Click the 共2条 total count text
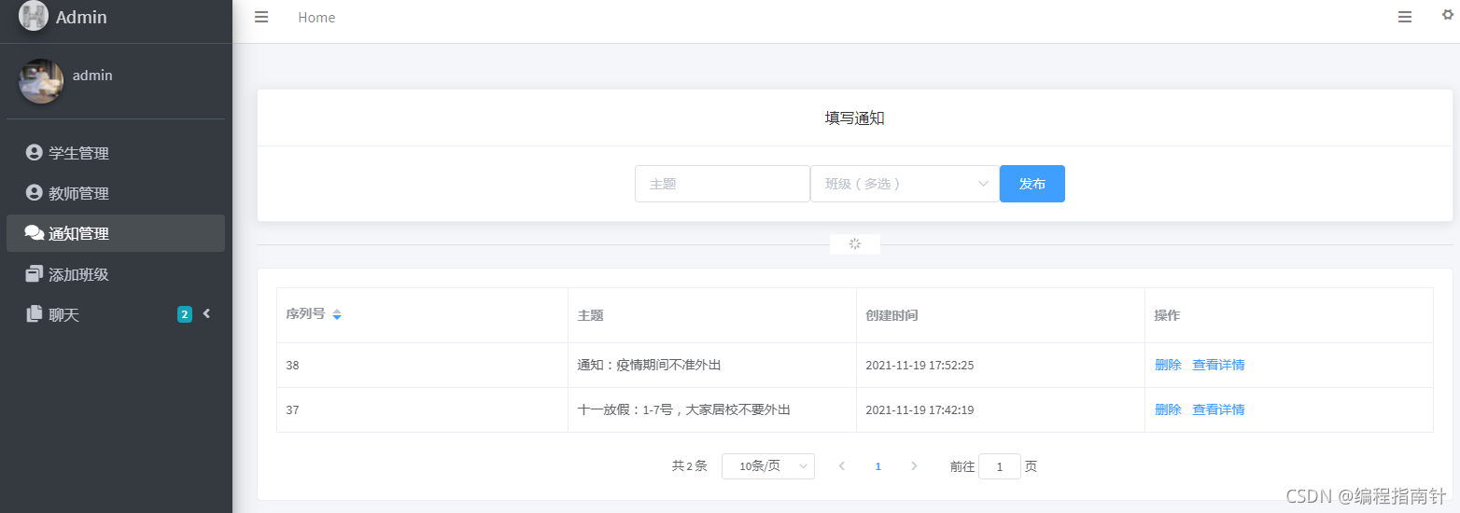The image size is (1460, 513). point(690,465)
